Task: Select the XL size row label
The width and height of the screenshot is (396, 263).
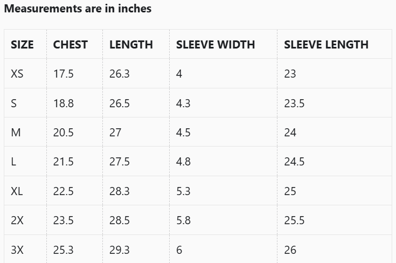Action: pos(17,191)
